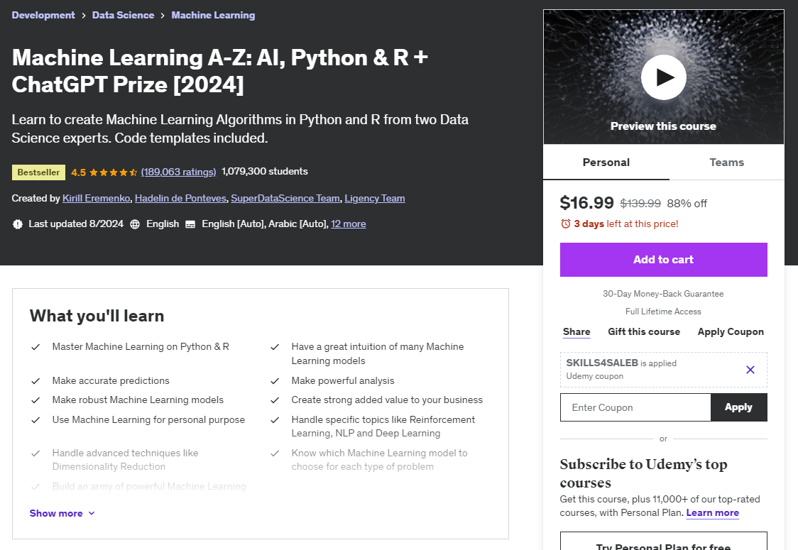798x550 pixels.
Task: Click the alarm clock discount timer icon
Action: 567,224
